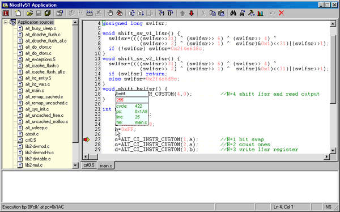340x212 pixels.
Task: Select alt_uncached_free.c file
Action: tap(44, 116)
